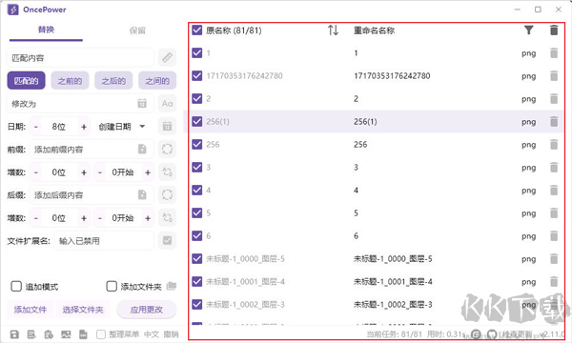Open the 创建日期 date type dropdown
572x343 pixels.
click(122, 127)
